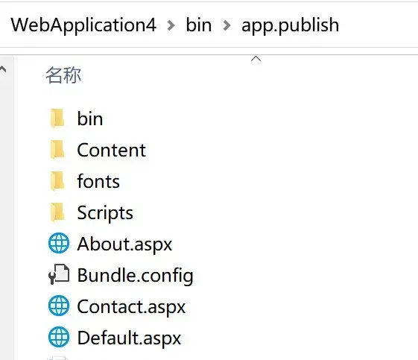Select the Content folder name
418x360 pixels.
(x=111, y=150)
